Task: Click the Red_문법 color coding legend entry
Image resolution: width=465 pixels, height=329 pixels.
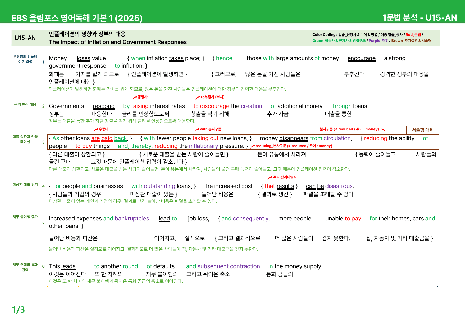Action: (x=413, y=35)
